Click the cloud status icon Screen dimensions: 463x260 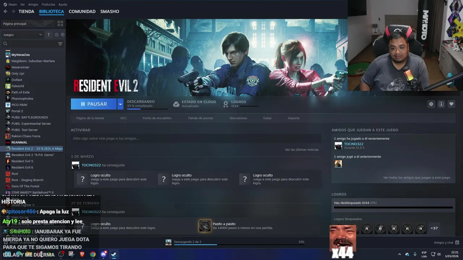(176, 104)
